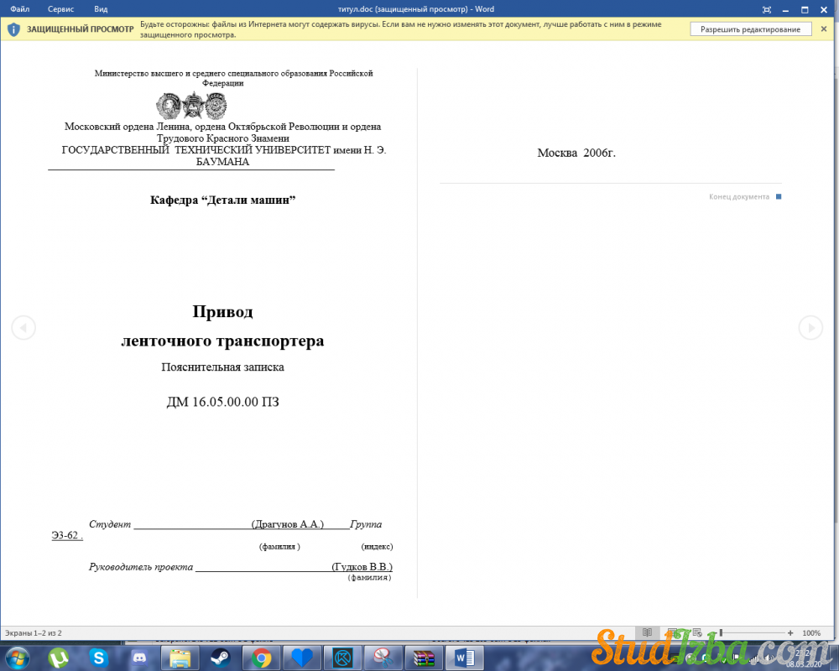The height and width of the screenshot is (671, 839).
Task: Switch to Read Mode view icon
Action: 647,632
